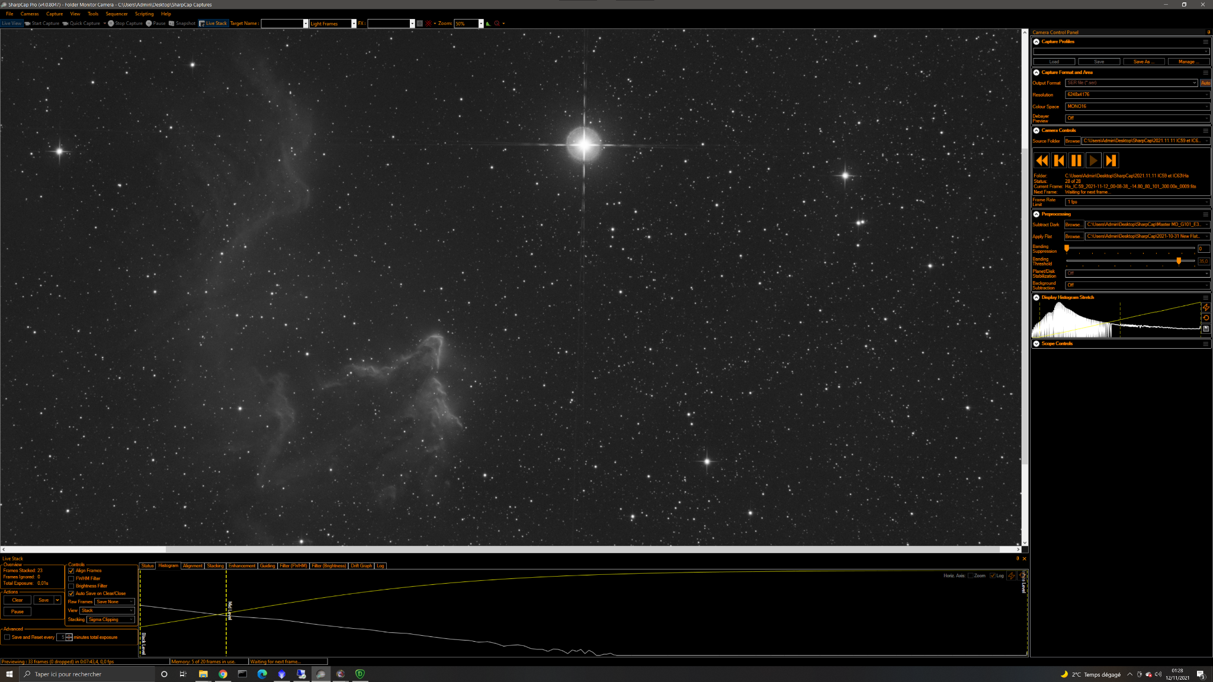This screenshot has width=1213, height=682.
Task: Pin the Live Stack panel
Action: (x=1018, y=558)
